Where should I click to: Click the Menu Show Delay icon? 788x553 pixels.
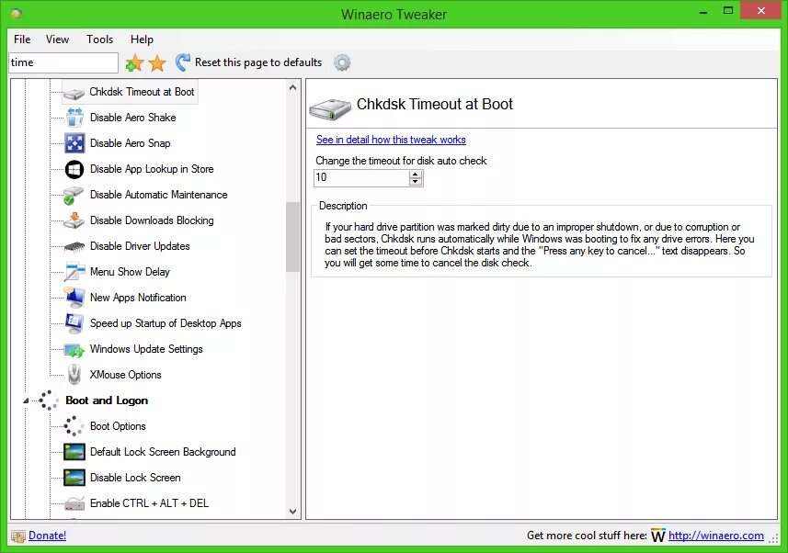[74, 272]
